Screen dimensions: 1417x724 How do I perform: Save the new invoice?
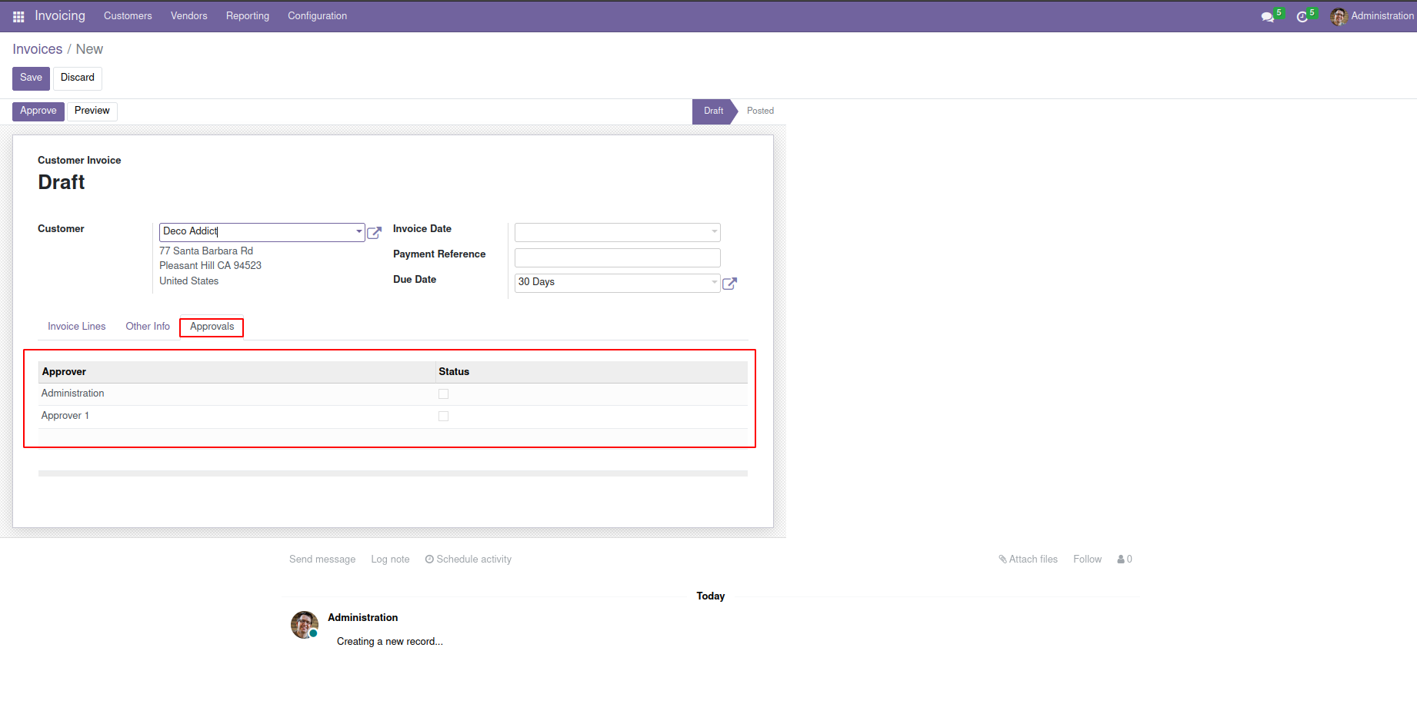tap(31, 78)
